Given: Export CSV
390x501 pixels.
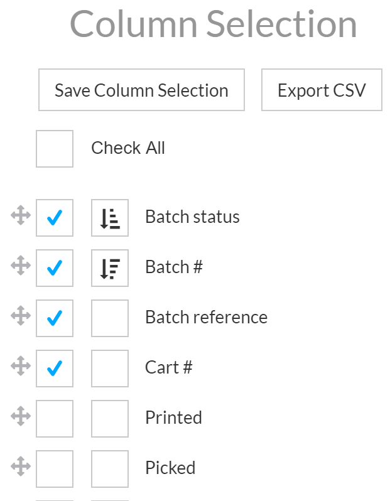Looking at the screenshot, I should [322, 90].
